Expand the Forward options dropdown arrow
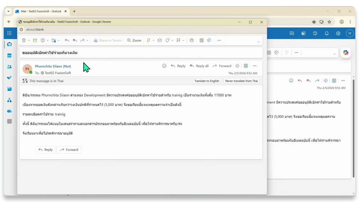The height and width of the screenshot is (202, 359). [87, 41]
